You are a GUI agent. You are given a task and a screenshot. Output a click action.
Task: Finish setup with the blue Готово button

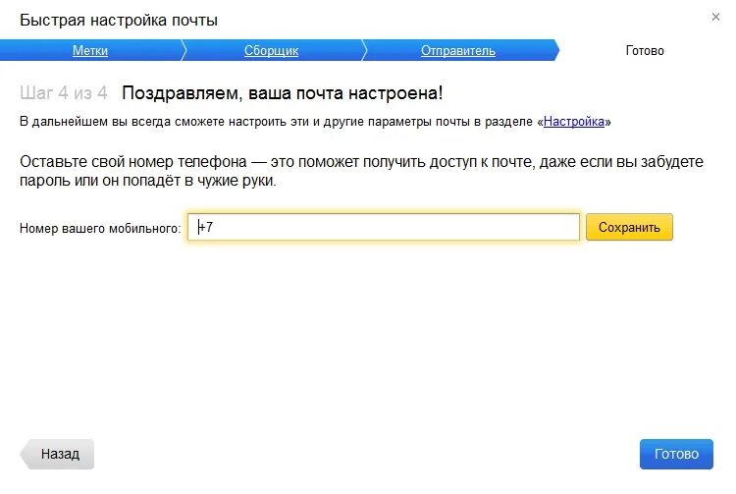pos(676,454)
